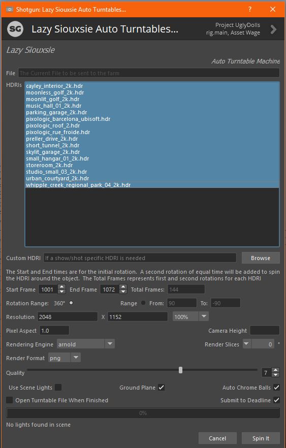Image resolution: width=286 pixels, height=448 pixels.
Task: Click the Quality slider handle
Action: [180, 370]
